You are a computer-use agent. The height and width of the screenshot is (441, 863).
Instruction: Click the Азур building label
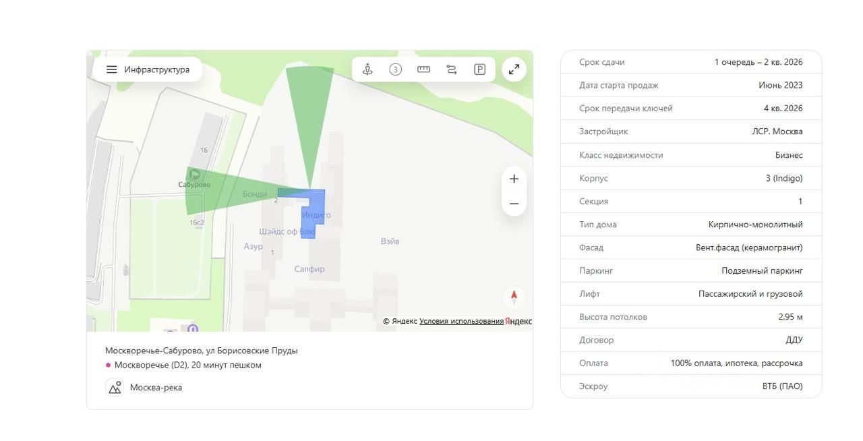coord(254,247)
